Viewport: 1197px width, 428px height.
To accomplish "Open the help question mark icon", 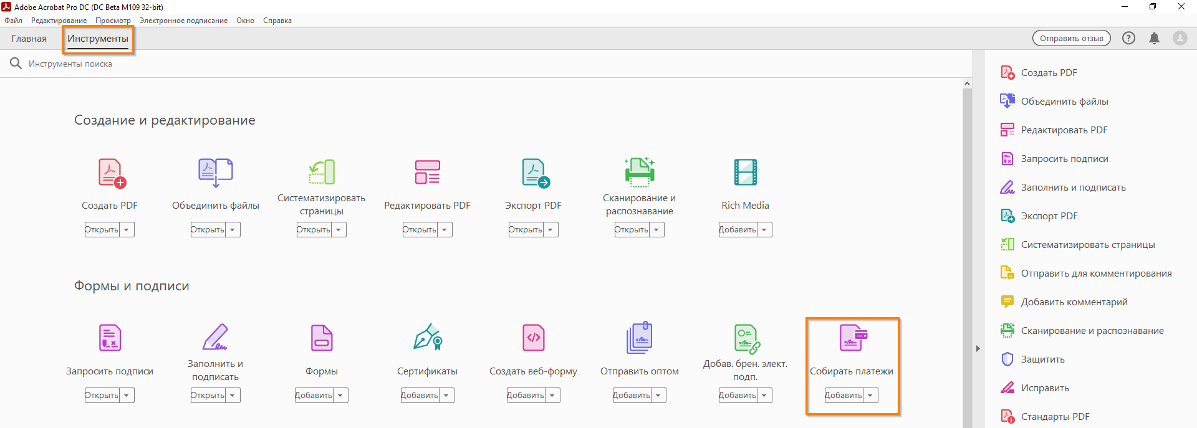I will pos(1128,38).
